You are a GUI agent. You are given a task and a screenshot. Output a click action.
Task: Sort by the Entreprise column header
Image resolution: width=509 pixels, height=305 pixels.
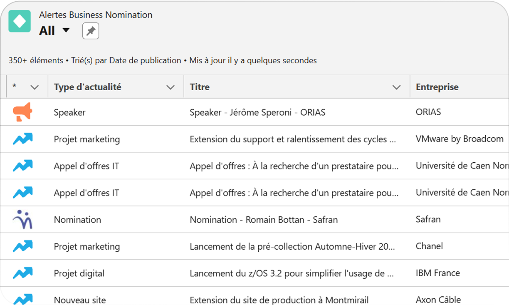pos(437,87)
